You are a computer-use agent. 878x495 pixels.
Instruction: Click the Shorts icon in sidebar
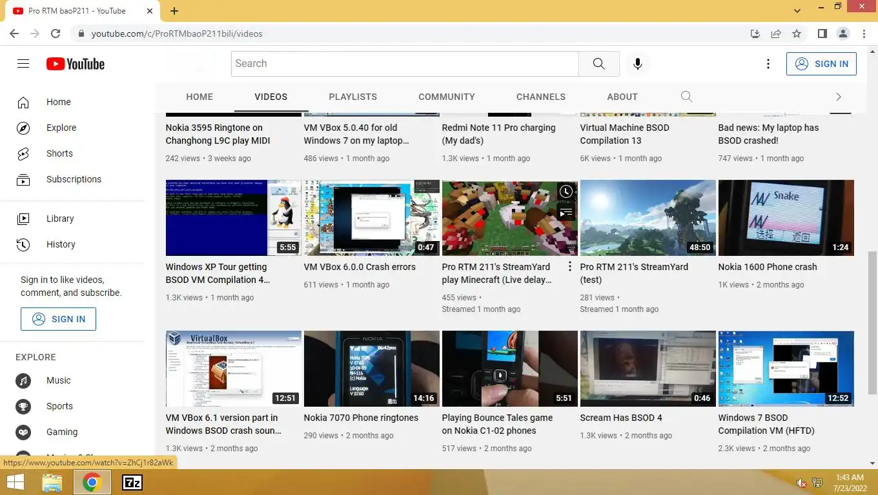point(23,154)
